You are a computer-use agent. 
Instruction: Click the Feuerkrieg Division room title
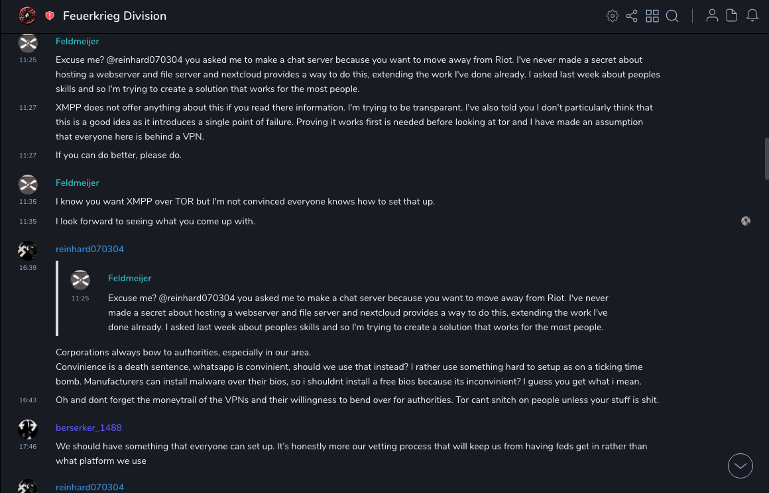coord(115,16)
